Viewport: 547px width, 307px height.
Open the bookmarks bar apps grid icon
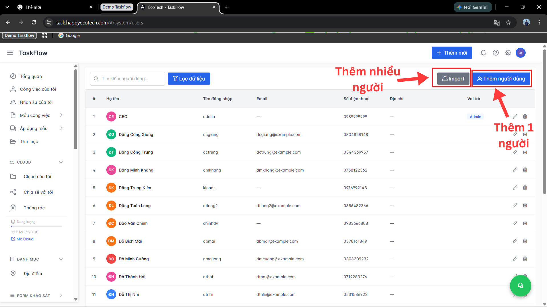[44, 36]
